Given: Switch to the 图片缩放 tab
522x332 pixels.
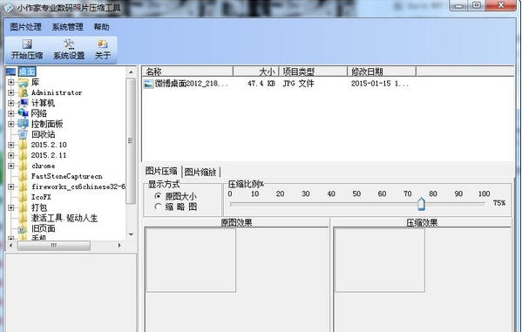Looking at the screenshot, I should pyautogui.click(x=200, y=172).
